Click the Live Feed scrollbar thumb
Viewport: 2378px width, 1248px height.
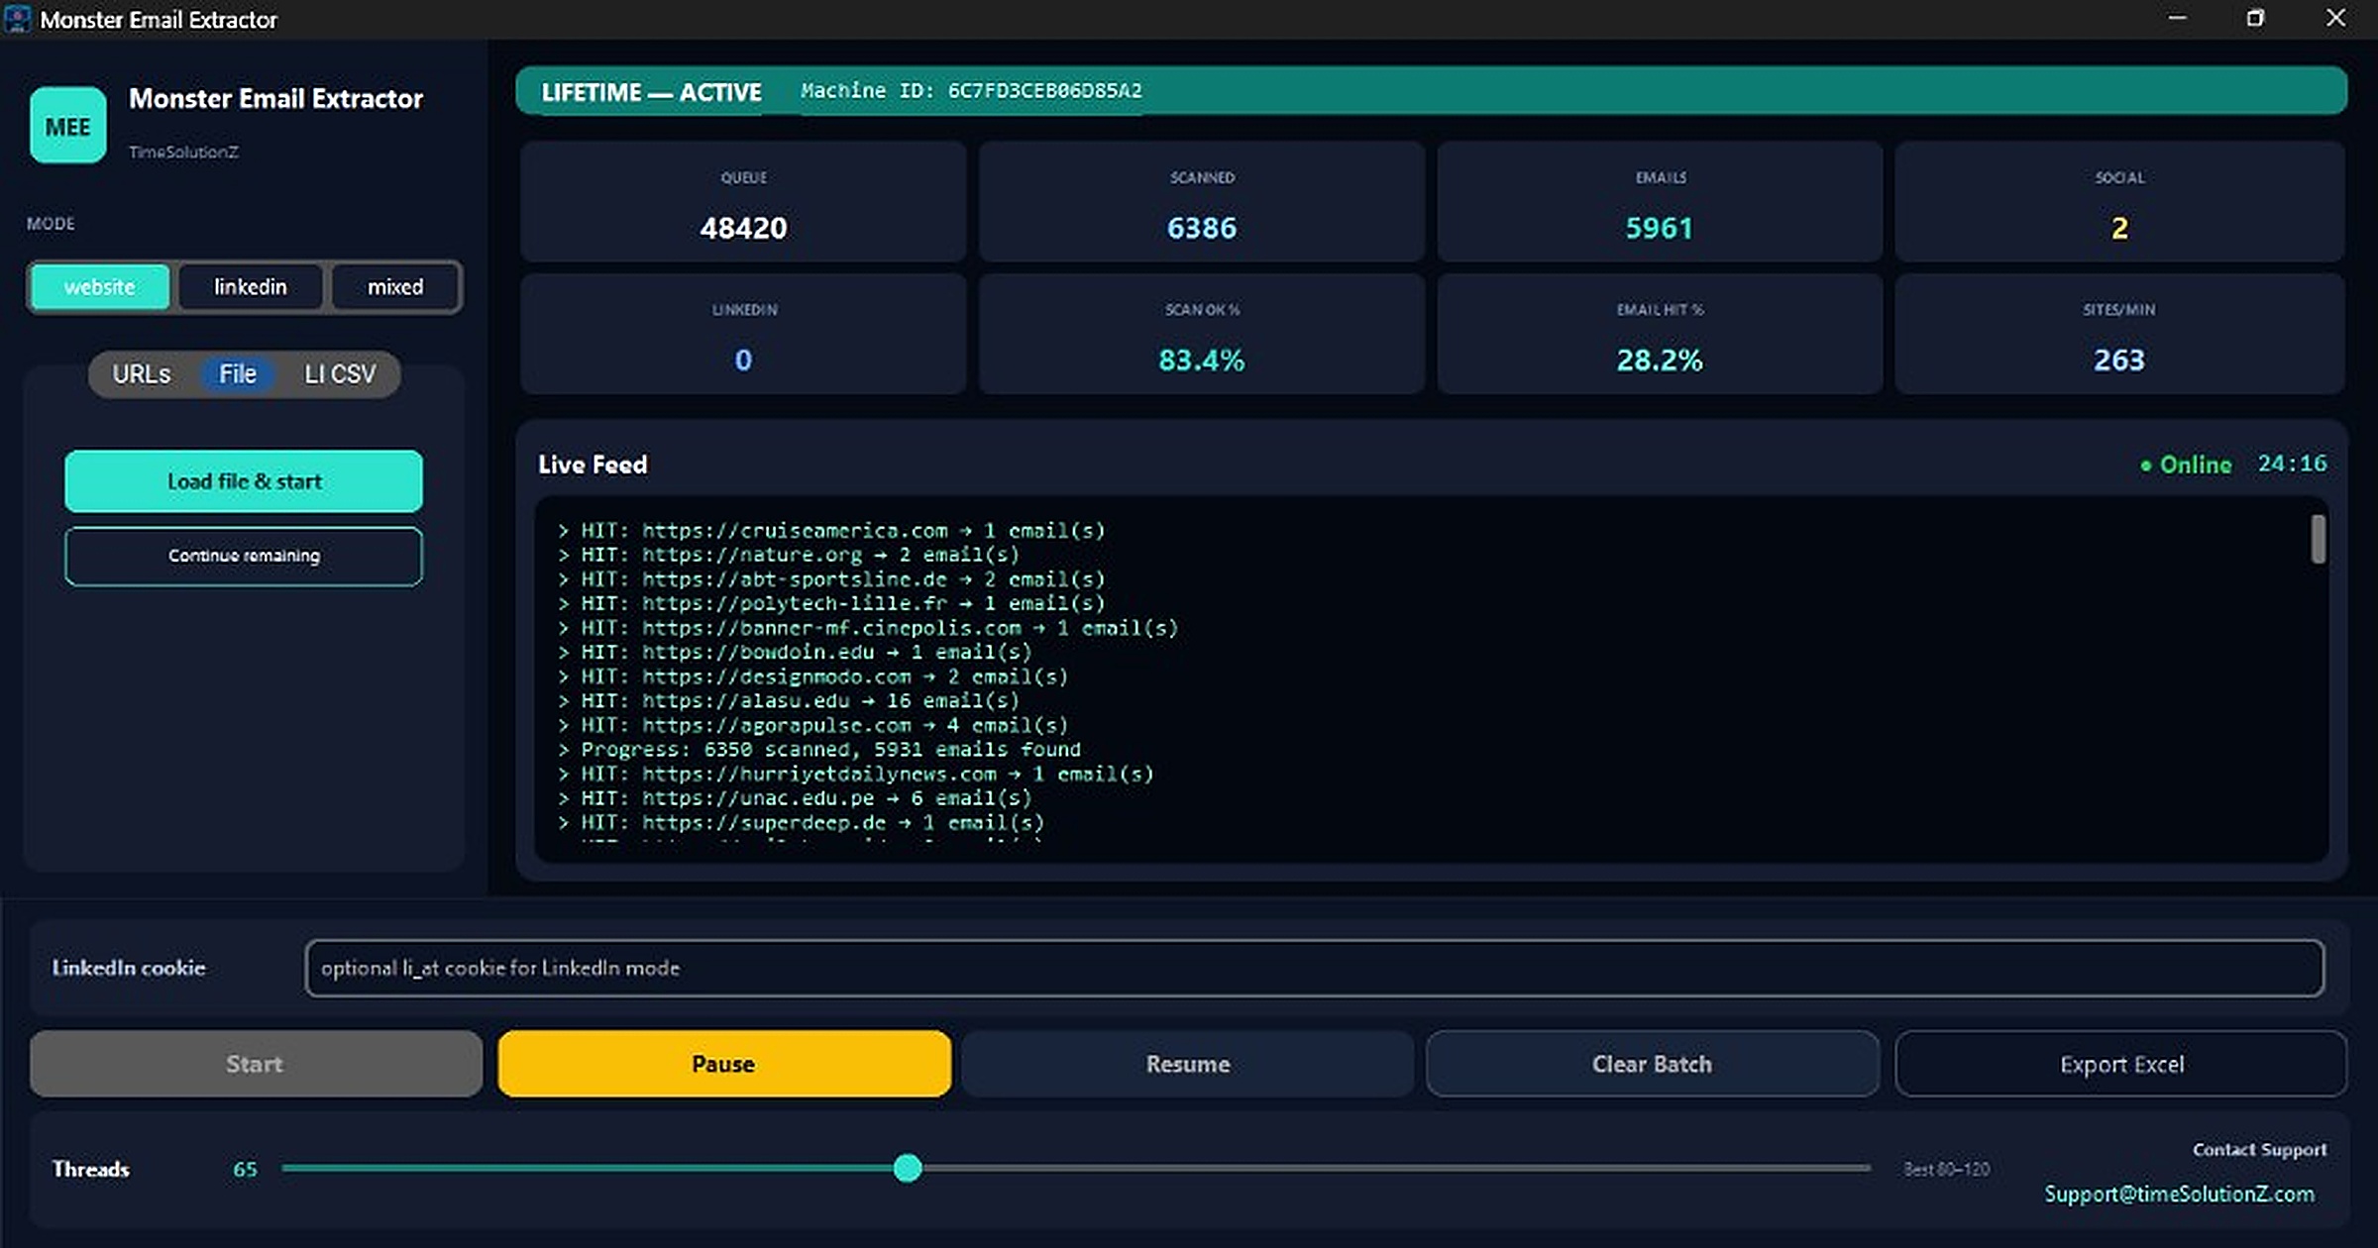coord(2319,540)
